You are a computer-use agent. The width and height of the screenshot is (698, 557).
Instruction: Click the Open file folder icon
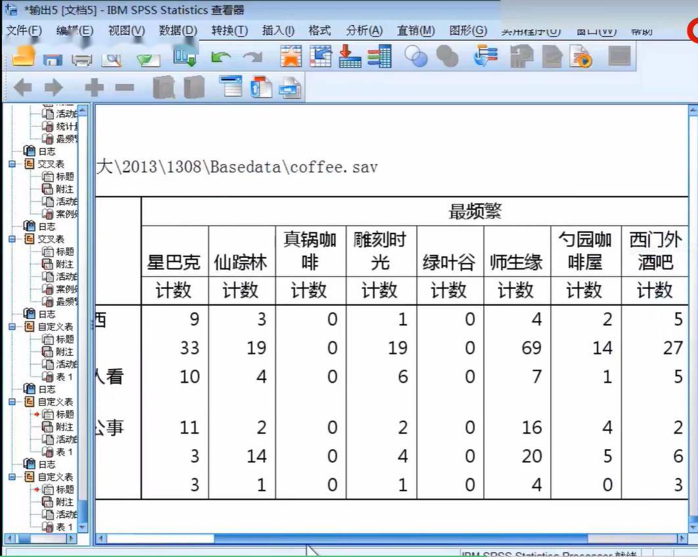(x=23, y=57)
